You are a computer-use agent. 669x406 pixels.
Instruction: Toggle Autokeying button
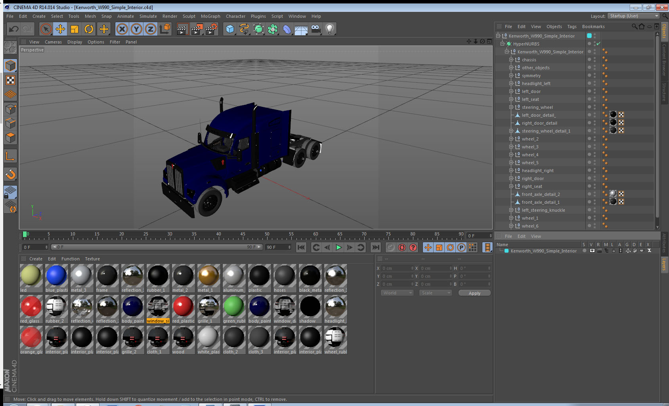402,247
